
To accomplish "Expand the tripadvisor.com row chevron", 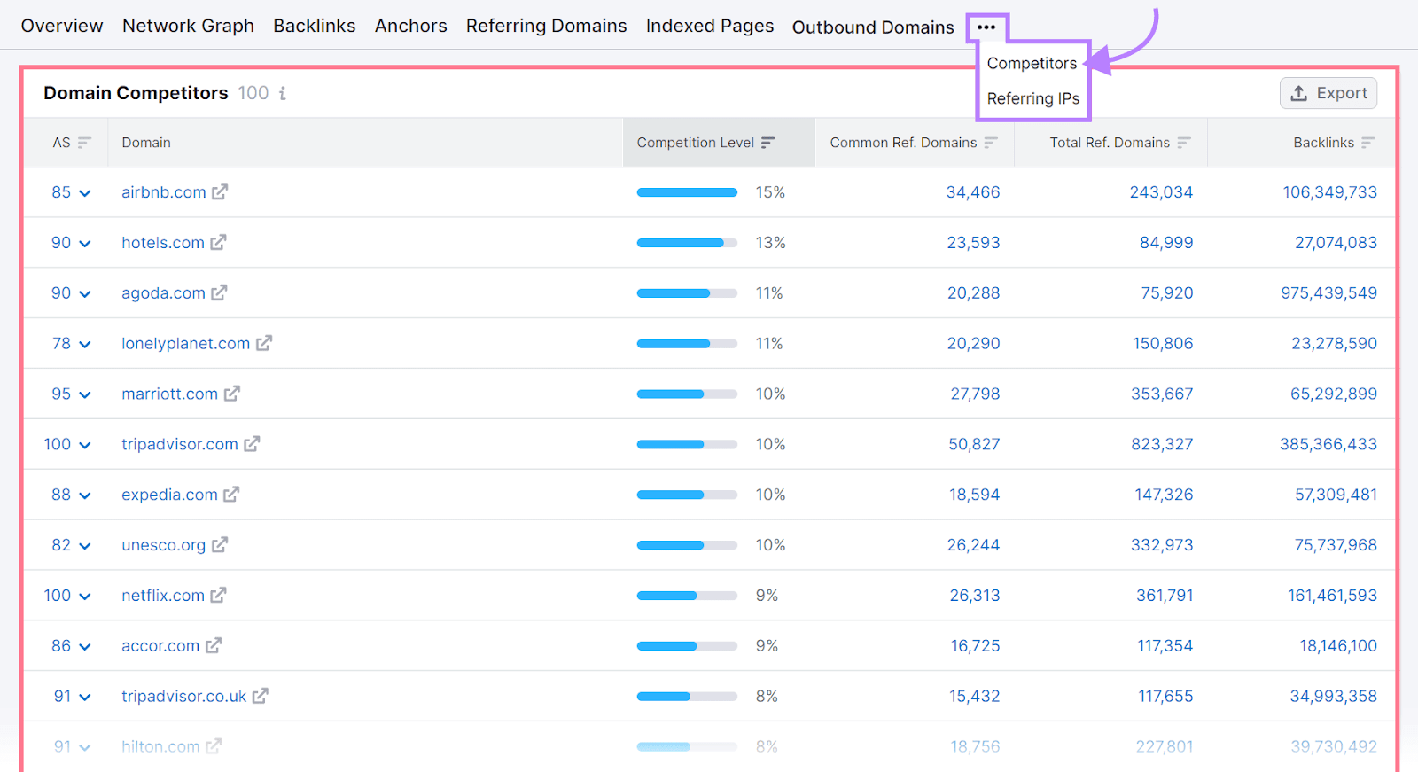I will click(85, 446).
